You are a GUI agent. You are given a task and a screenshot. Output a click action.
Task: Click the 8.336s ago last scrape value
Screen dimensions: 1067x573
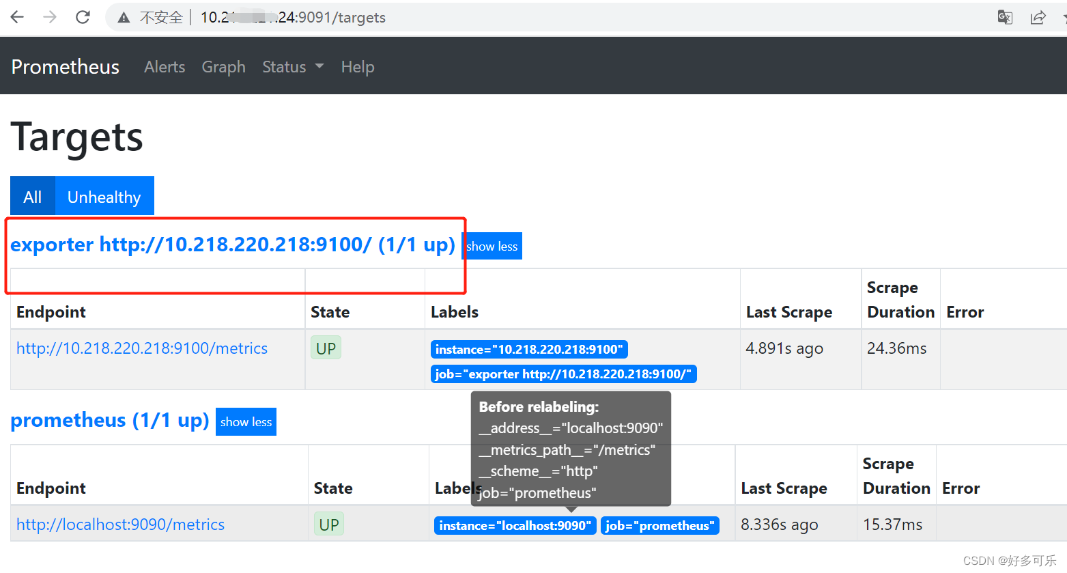click(780, 525)
